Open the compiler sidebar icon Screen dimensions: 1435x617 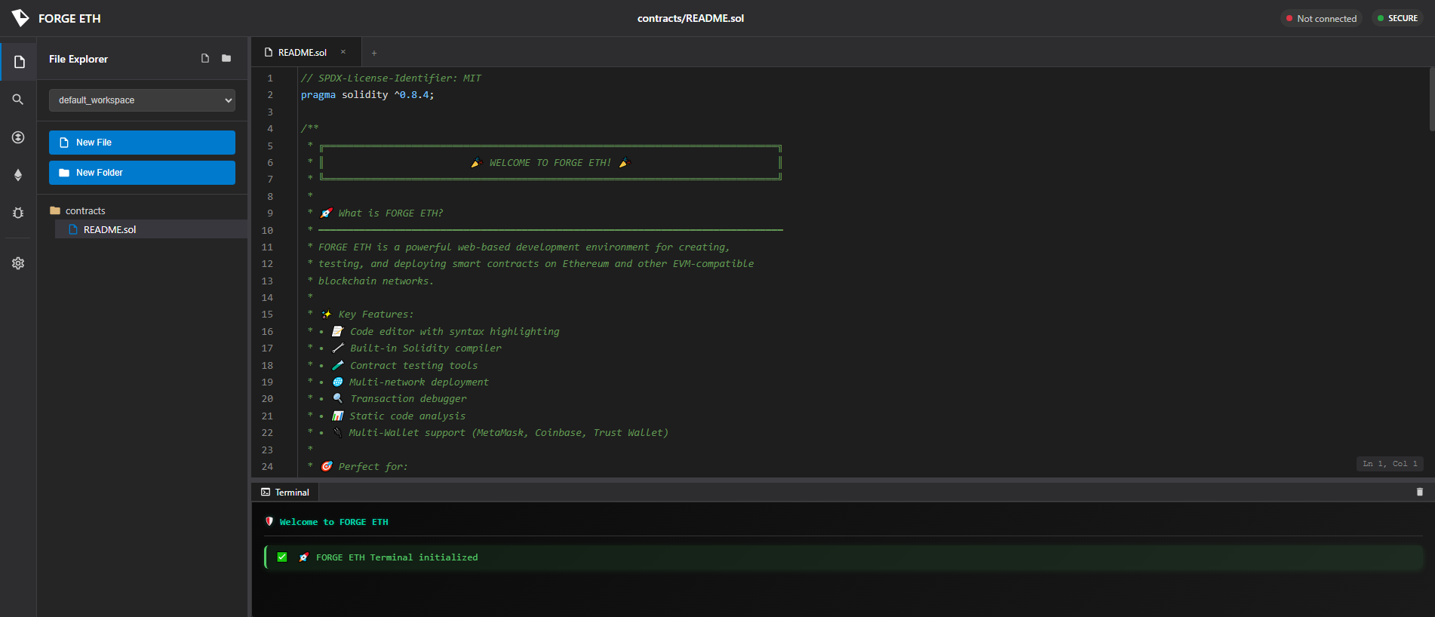click(18, 137)
